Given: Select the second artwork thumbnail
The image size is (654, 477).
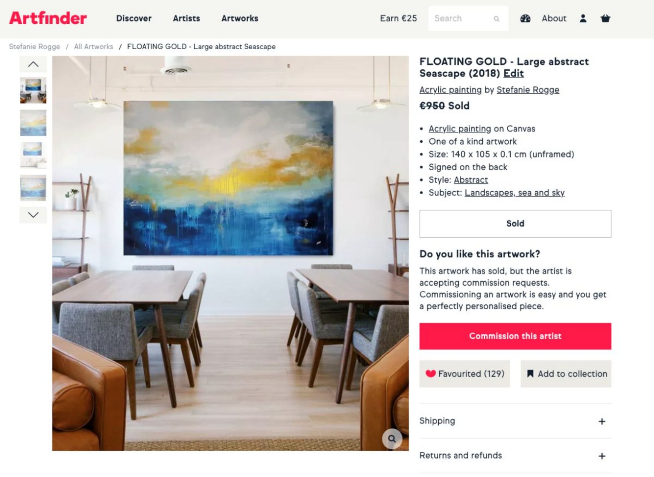Looking at the screenshot, I should [x=33, y=123].
